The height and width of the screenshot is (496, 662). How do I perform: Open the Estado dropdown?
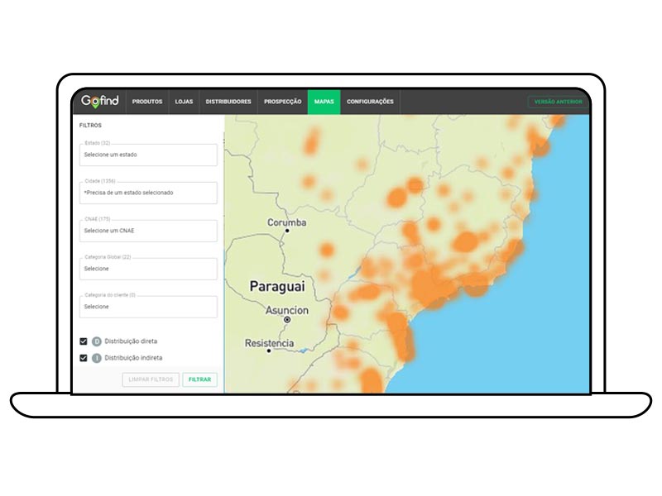148,155
